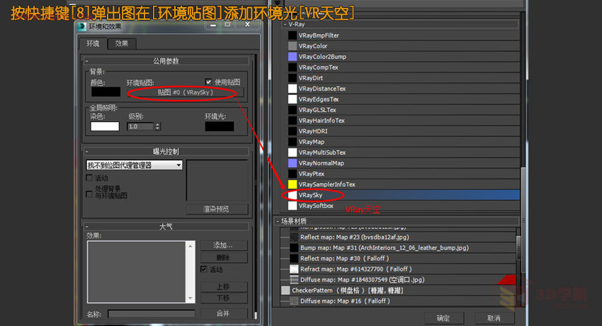The image size is (602, 326).
Task: Select VRaySky in the map list
Action: 403,195
